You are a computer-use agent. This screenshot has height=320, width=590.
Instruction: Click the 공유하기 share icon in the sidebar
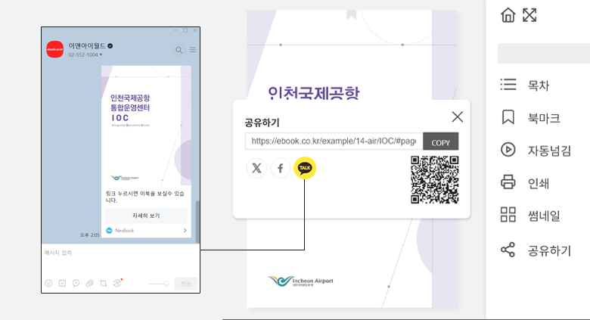click(x=508, y=250)
